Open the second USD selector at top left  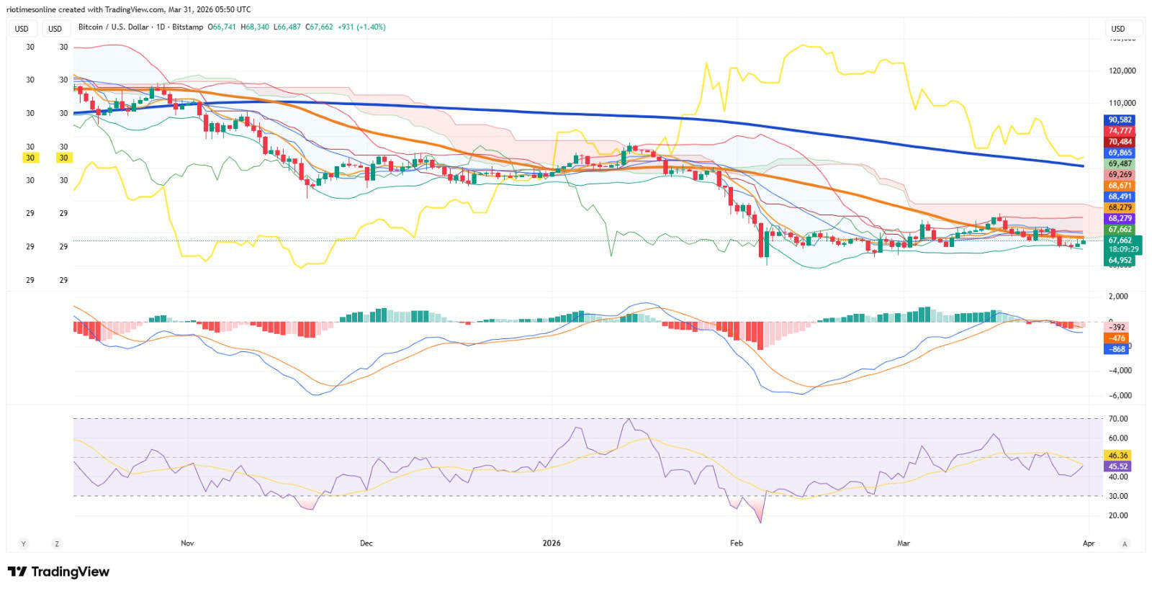55,29
